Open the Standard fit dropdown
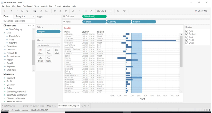 pos(104,11)
